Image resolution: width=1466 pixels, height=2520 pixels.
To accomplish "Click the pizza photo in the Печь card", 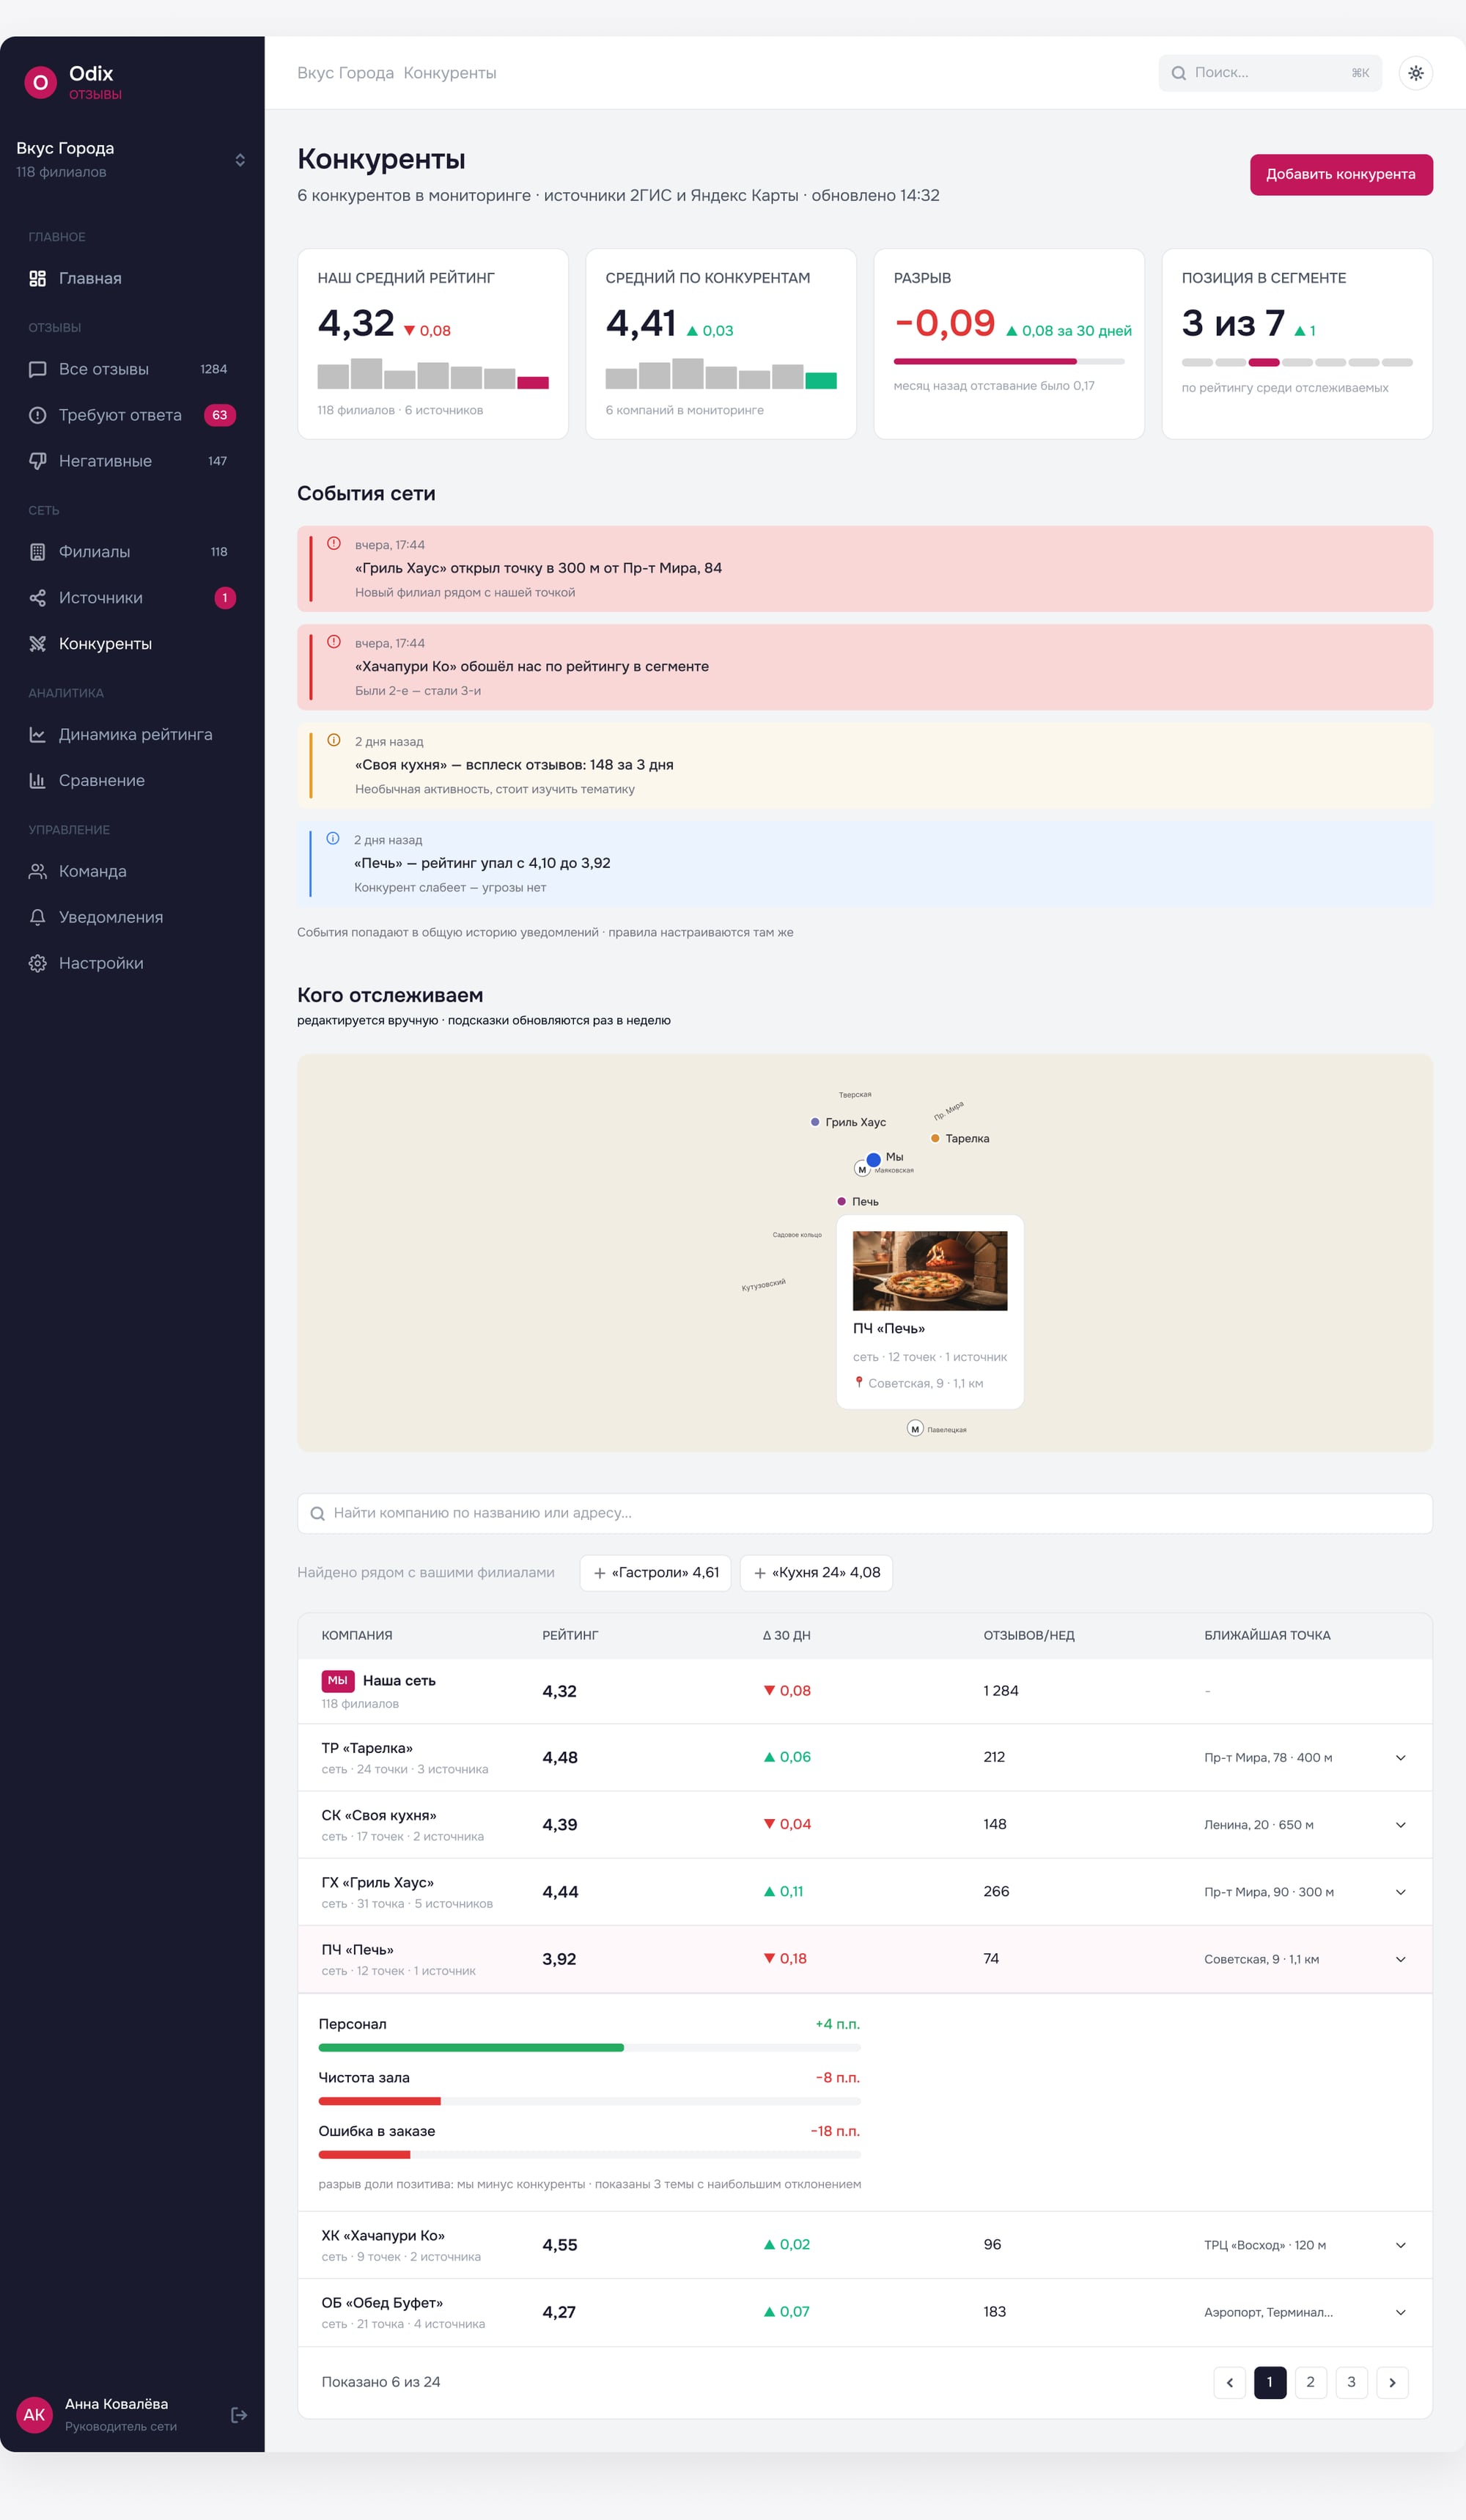I will pyautogui.click(x=929, y=1270).
